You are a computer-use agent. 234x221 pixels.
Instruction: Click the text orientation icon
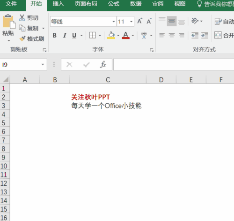(x=195, y=21)
